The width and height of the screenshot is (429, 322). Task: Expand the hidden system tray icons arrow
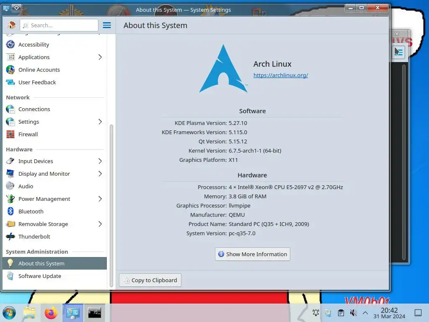pyautogui.click(x=365, y=313)
